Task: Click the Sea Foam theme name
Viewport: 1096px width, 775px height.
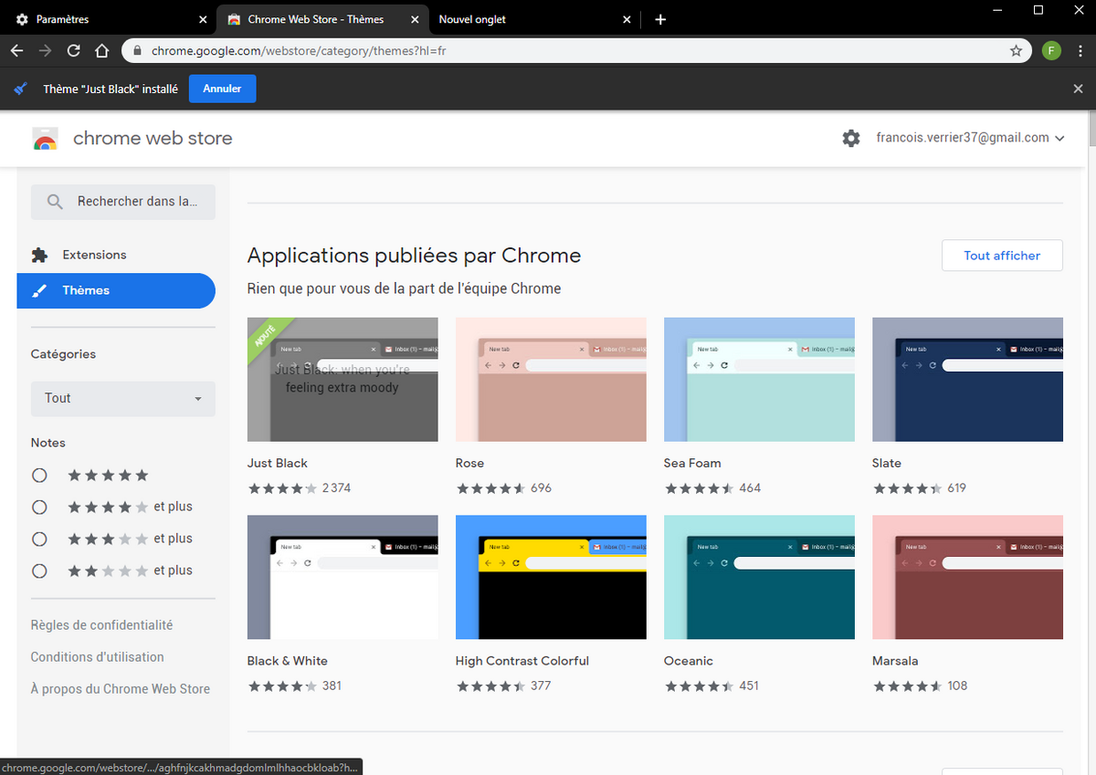Action: [x=692, y=463]
